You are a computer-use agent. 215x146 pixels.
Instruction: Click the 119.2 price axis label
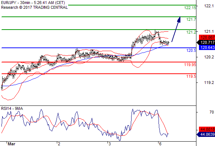point(209,82)
